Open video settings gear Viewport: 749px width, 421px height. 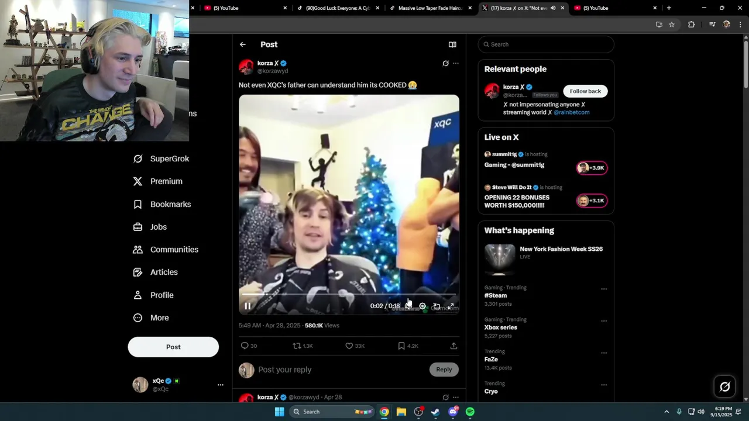[422, 306]
